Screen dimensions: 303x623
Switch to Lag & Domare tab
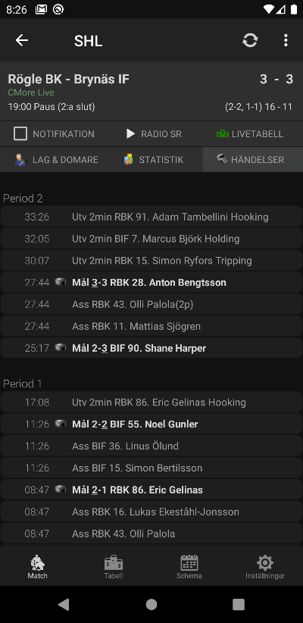[x=56, y=160]
